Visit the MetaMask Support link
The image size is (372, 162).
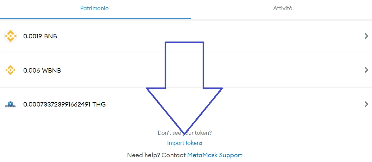[x=215, y=155]
